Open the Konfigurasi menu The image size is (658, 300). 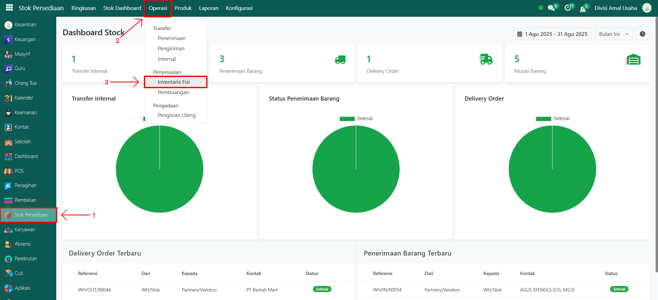coord(239,8)
